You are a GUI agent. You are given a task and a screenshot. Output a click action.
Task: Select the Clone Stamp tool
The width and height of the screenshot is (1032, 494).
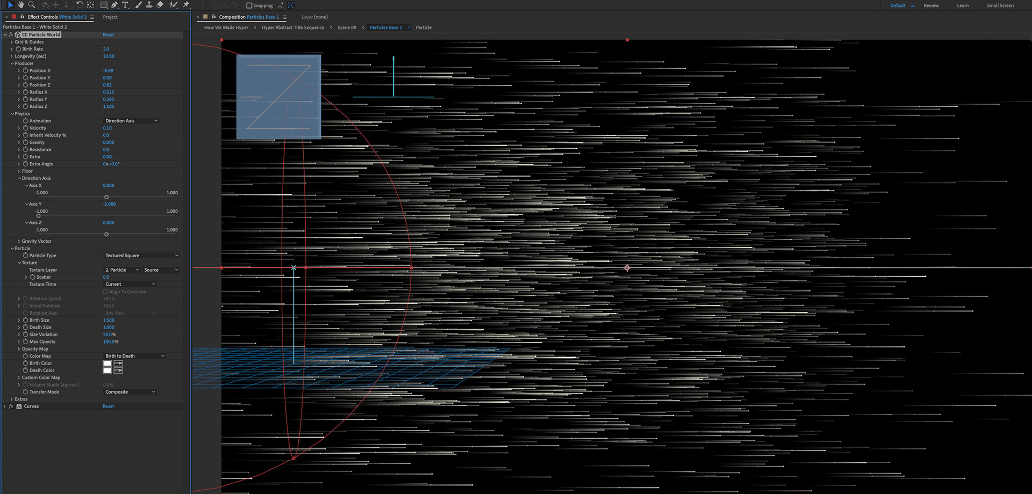click(x=149, y=5)
